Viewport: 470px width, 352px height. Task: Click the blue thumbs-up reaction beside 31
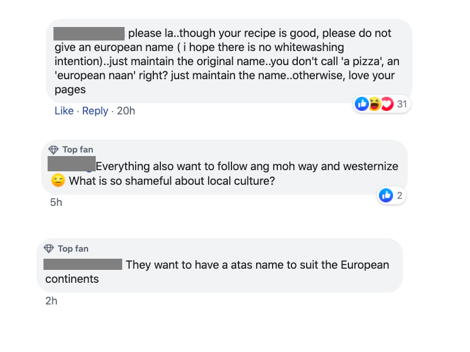click(x=361, y=104)
